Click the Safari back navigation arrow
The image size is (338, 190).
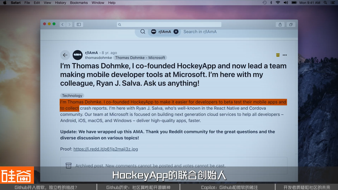click(x=63, y=24)
